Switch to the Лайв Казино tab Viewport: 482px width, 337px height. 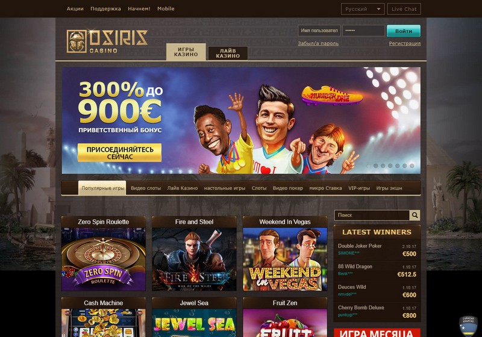click(228, 53)
